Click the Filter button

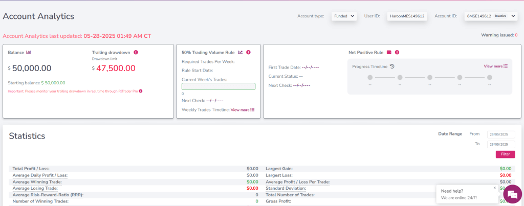[505, 154]
